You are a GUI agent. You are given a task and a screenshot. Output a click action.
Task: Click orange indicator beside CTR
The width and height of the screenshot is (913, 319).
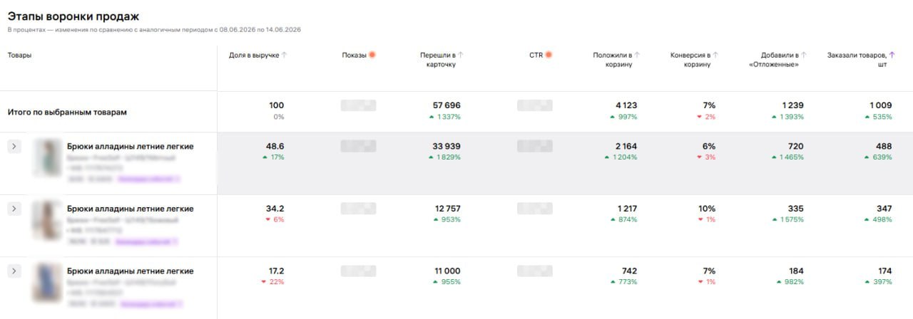549,55
